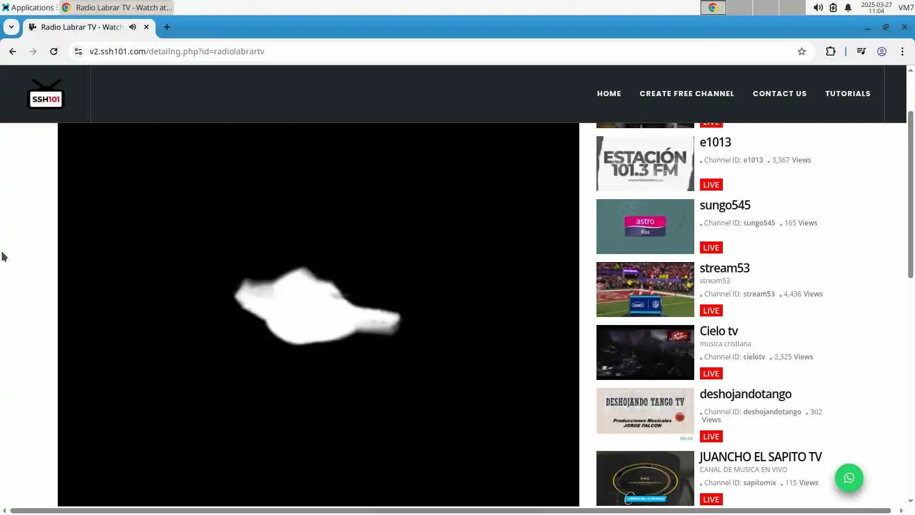Open the Chrome tab search dropdown

pos(11,27)
